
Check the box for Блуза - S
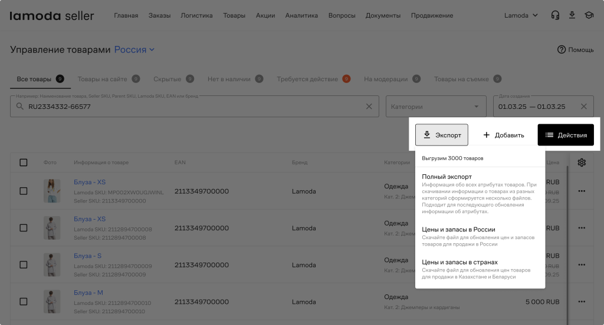click(x=24, y=265)
